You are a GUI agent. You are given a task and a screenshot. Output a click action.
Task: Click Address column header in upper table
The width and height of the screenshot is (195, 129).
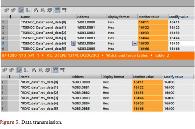tap(91, 17)
